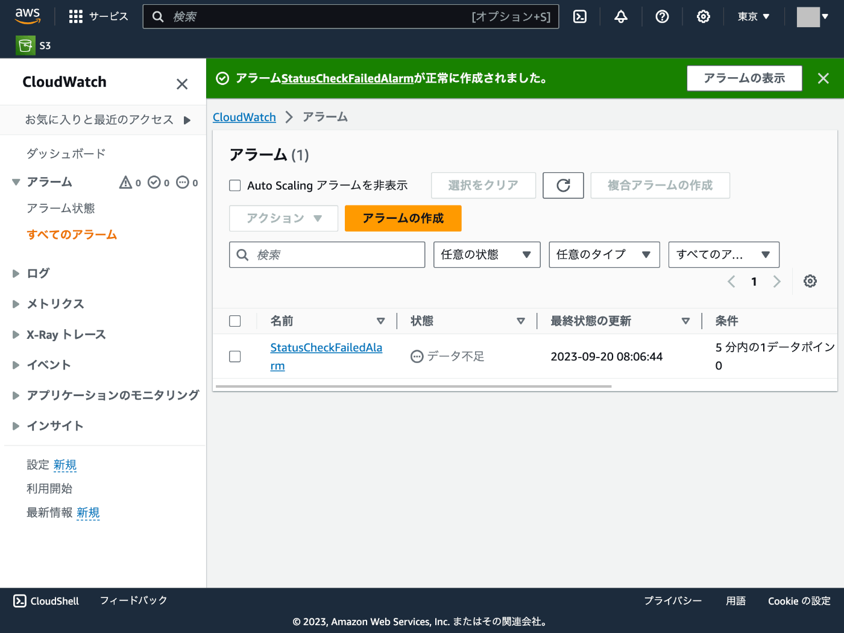Viewport: 844px width, 633px height.
Task: Expand ログ sidebar section
Action: [16, 274]
